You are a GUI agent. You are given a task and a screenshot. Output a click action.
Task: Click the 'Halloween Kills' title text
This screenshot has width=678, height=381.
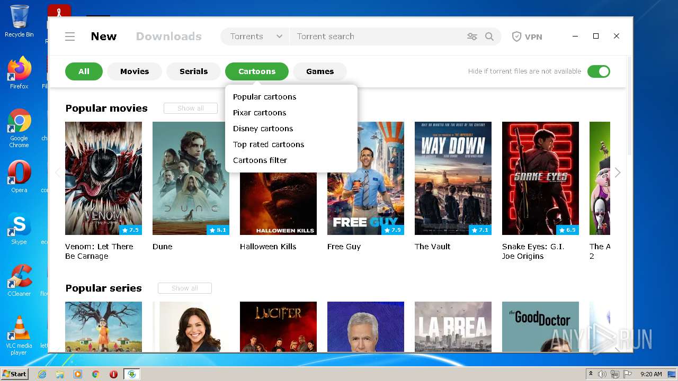pyautogui.click(x=268, y=247)
